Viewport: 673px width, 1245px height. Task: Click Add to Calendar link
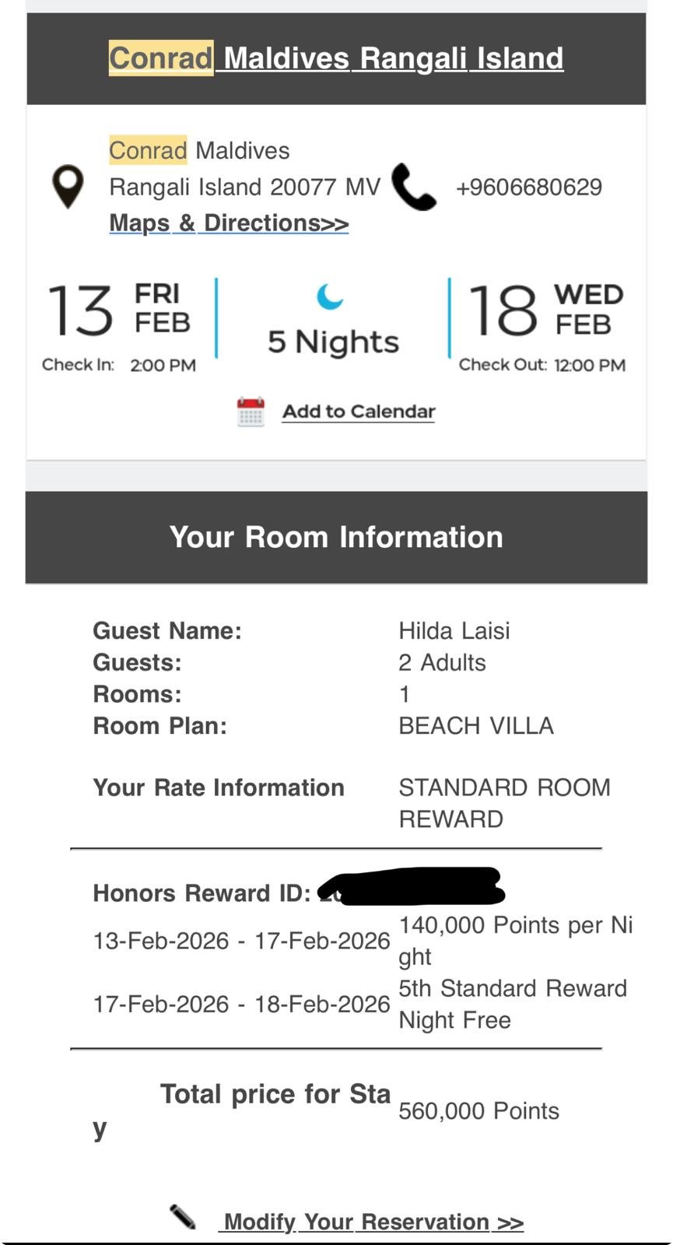pyautogui.click(x=358, y=412)
